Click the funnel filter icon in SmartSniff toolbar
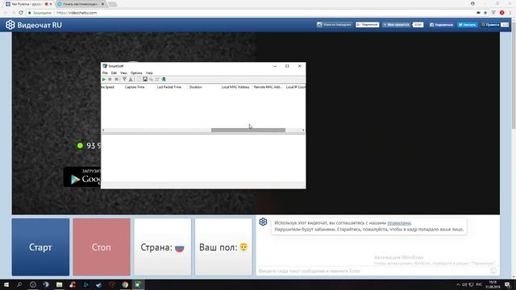 [x=124, y=80]
